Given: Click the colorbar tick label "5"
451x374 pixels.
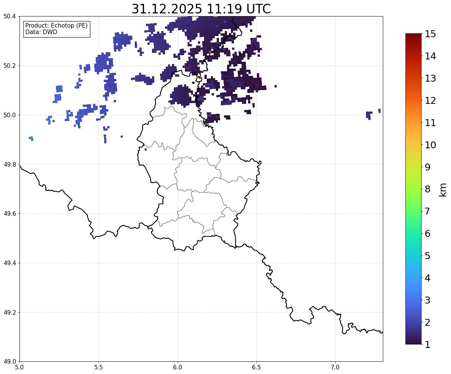Looking at the screenshot, I should tap(427, 256).
